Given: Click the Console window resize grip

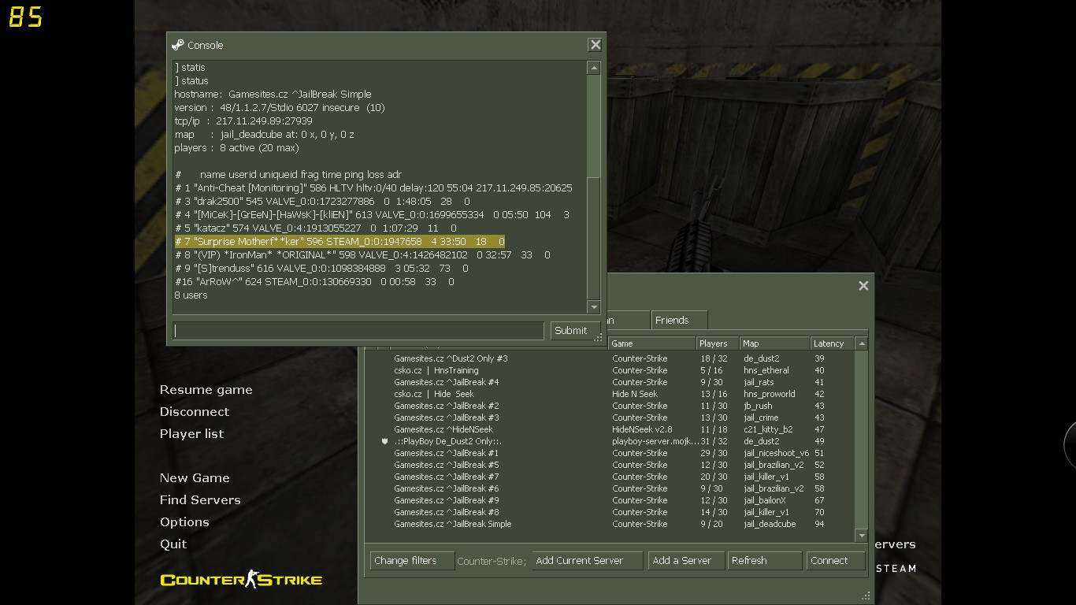Looking at the screenshot, I should coord(599,338).
